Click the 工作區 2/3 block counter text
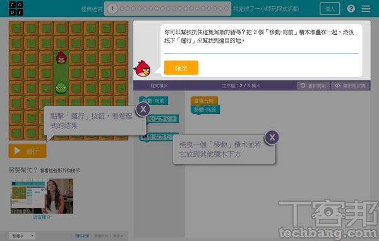379x241 pixels. pos(241,85)
